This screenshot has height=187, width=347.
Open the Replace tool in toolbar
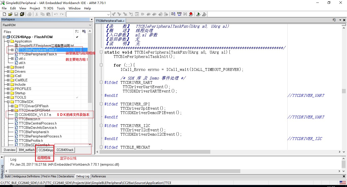click(131, 14)
